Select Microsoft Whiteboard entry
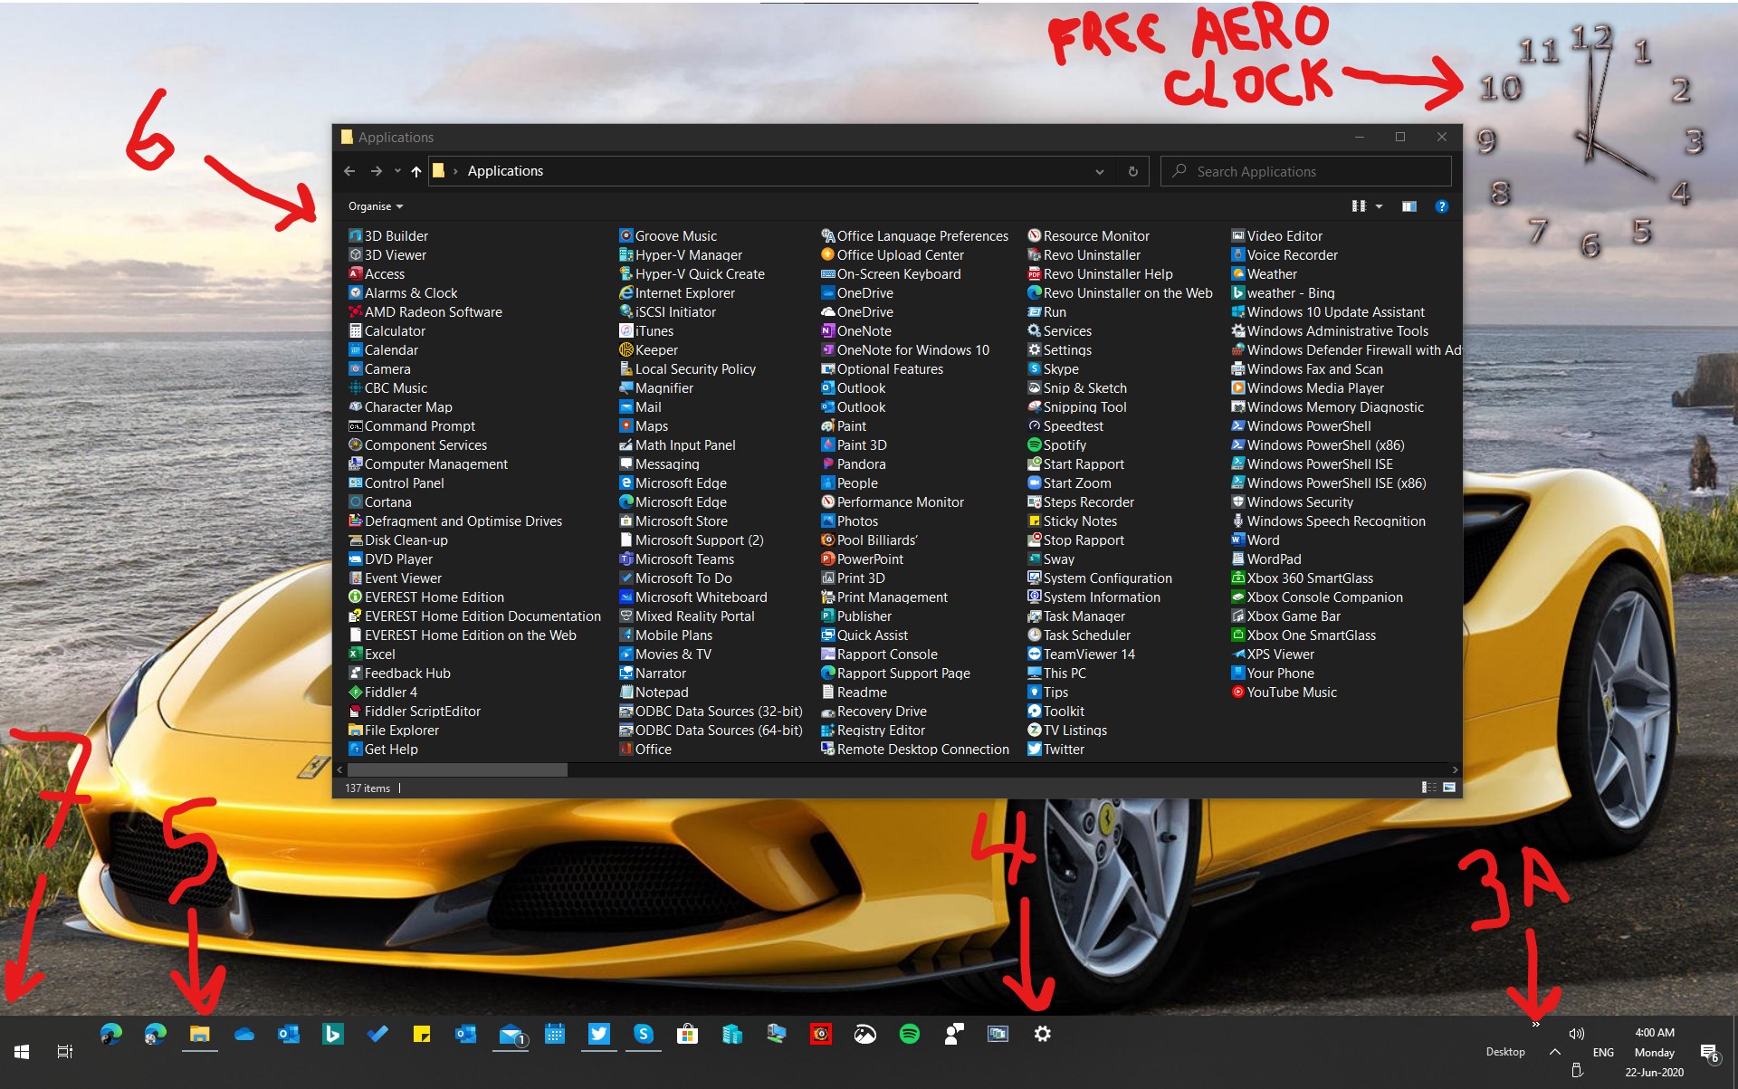 pyautogui.click(x=693, y=597)
